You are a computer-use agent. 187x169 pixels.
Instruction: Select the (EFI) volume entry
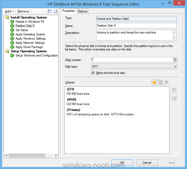pyautogui.click(x=117, y=92)
